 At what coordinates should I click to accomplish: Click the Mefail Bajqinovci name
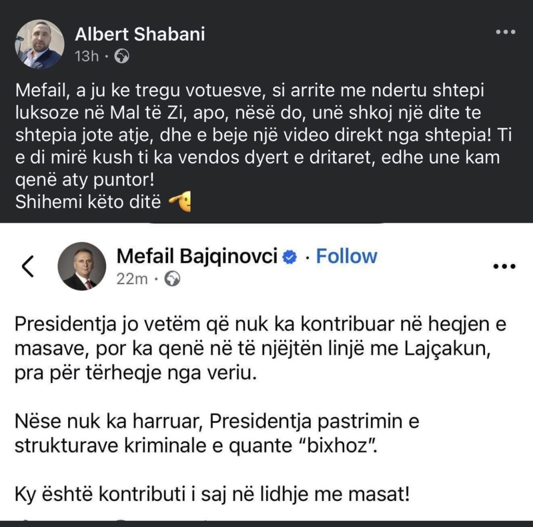(197, 256)
